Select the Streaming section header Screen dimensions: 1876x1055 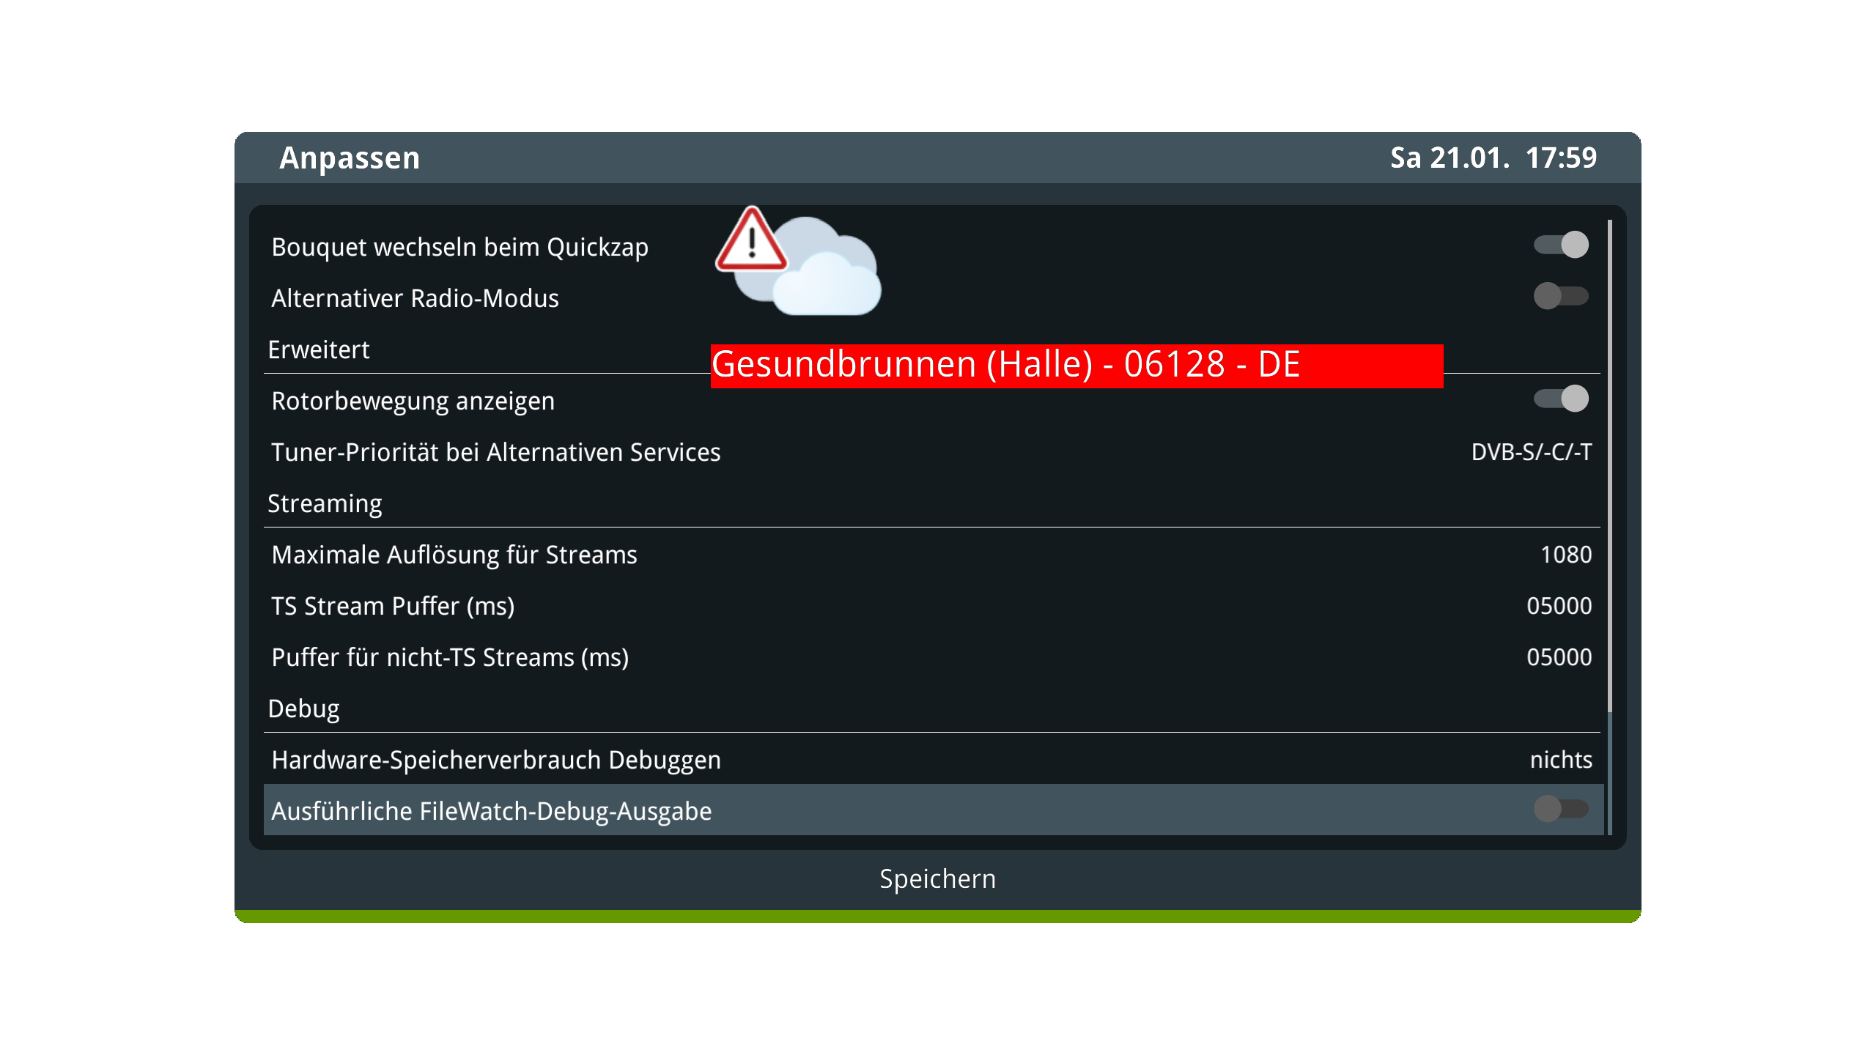325,504
